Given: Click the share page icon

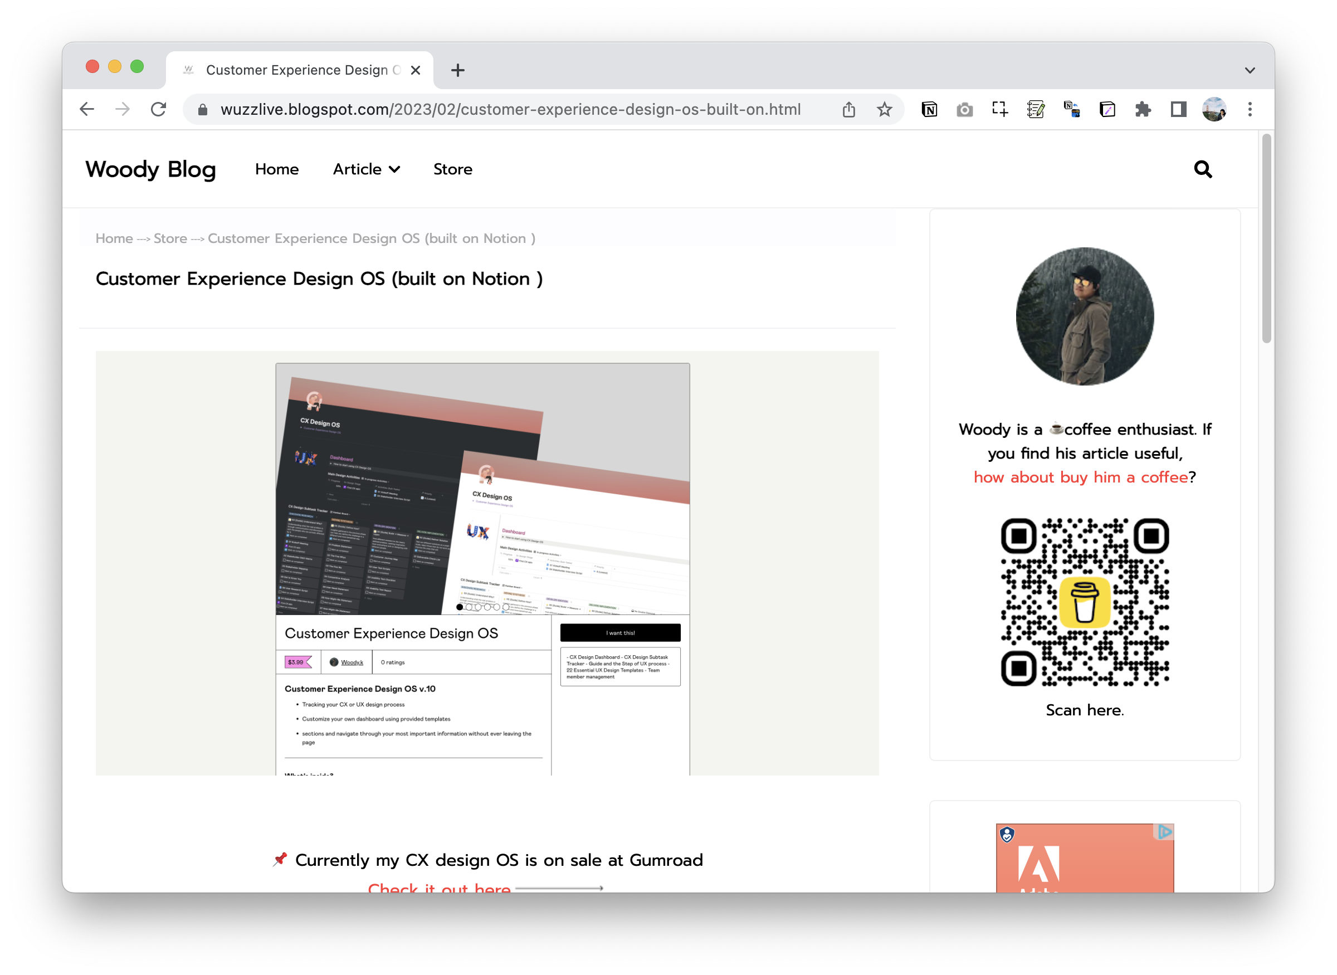Looking at the screenshot, I should coord(848,109).
